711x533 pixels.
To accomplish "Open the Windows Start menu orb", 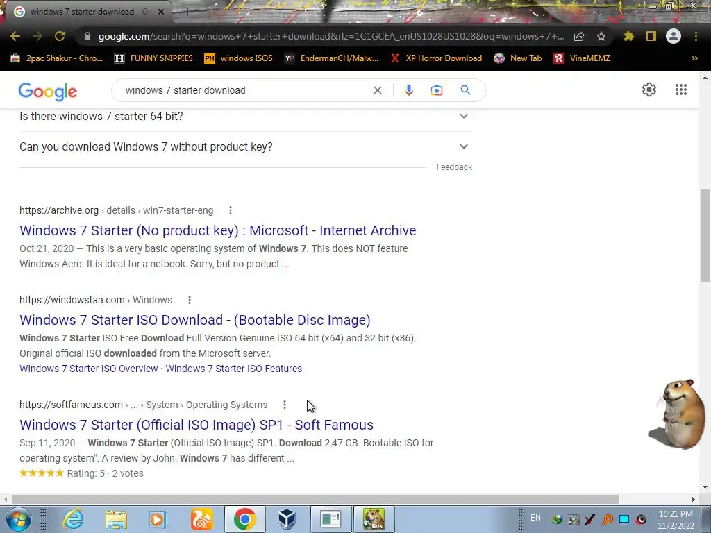I will point(19,519).
